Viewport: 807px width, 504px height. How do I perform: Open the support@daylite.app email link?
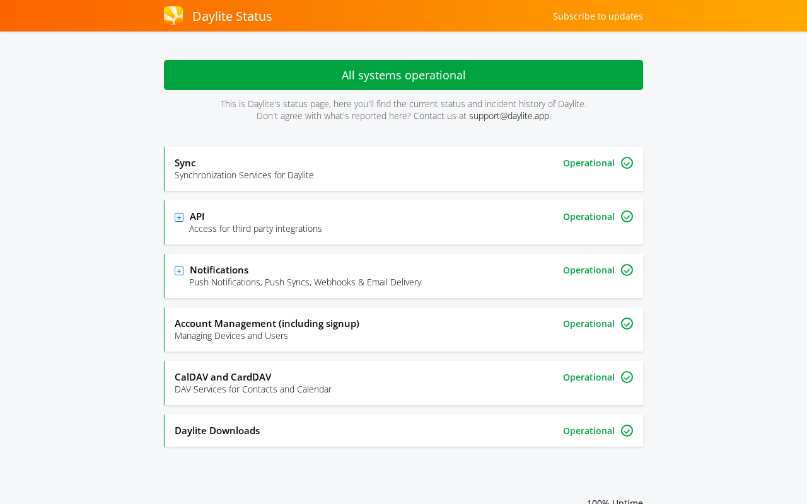509,116
